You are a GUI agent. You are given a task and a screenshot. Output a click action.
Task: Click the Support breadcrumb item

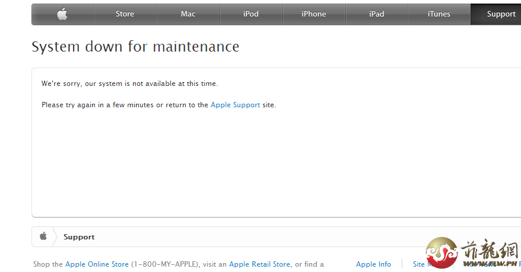pyautogui.click(x=79, y=237)
